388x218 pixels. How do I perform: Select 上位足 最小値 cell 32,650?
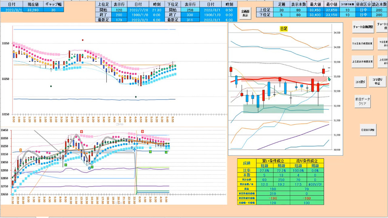point(331,10)
